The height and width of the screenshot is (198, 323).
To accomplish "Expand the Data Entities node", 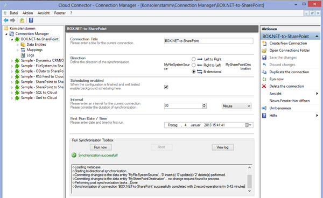I will point(18,45).
